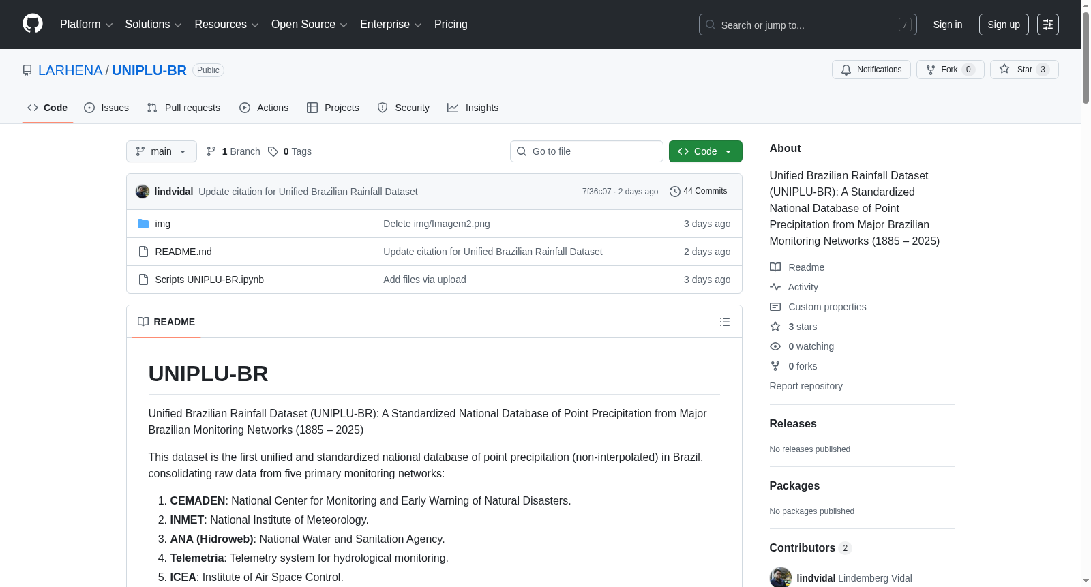Open lindvidal's profile link in commit bar
Image resolution: width=1091 pixels, height=587 pixels.
174,192
